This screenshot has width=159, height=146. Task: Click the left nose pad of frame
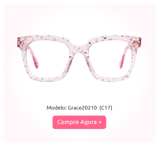click(x=70, y=61)
